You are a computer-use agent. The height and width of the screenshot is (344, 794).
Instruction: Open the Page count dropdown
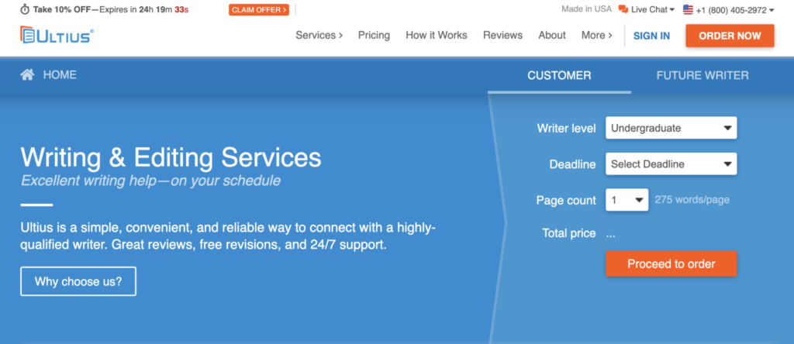click(x=627, y=200)
